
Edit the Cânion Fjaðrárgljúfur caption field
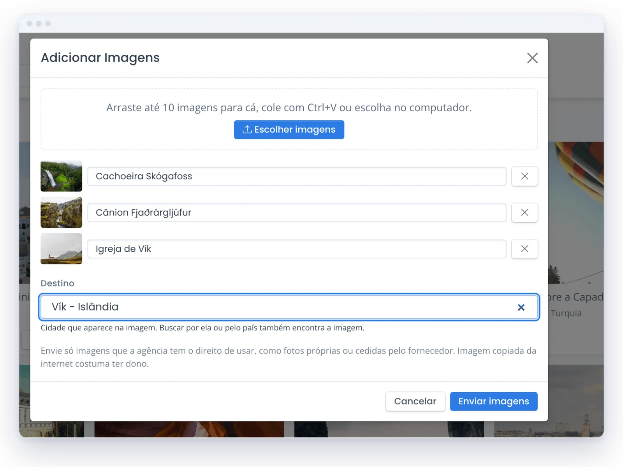tap(297, 212)
